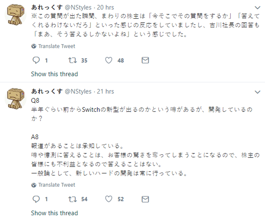265x219 pixels.
Task: Expand the chevron menu on the 21 hrs tweet
Action: 258,91
